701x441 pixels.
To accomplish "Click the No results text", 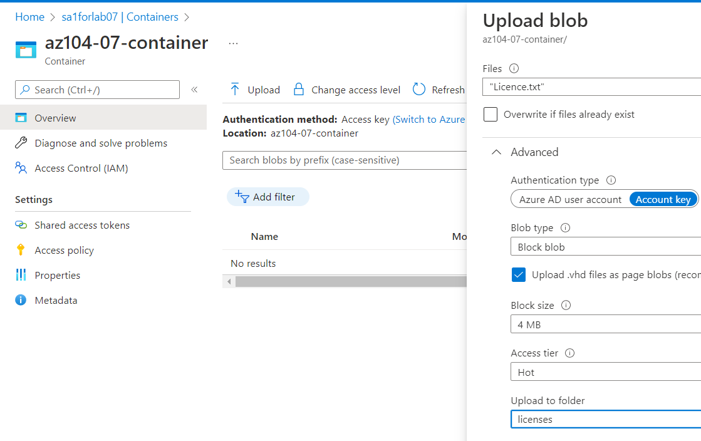I will pos(253,264).
